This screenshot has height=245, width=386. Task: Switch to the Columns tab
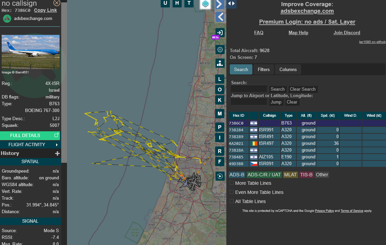coord(288,69)
